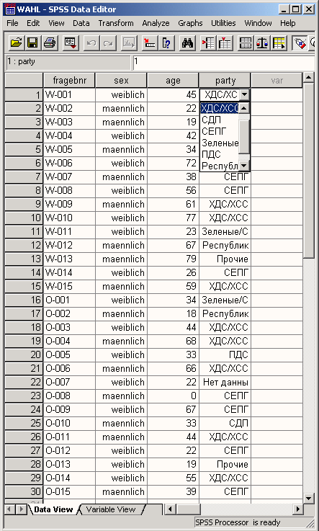Choose СДП from the party dropdown list
The width and height of the screenshot is (319, 531).
212,120
